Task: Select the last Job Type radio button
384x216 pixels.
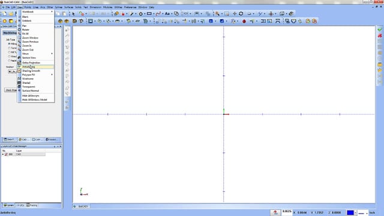Action: (x=10, y=61)
